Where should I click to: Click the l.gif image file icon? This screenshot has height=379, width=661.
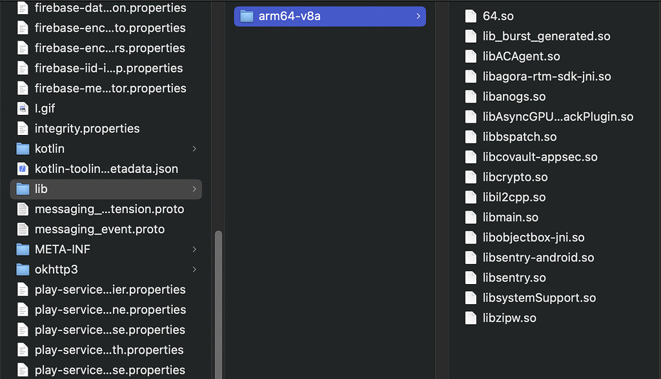23,108
